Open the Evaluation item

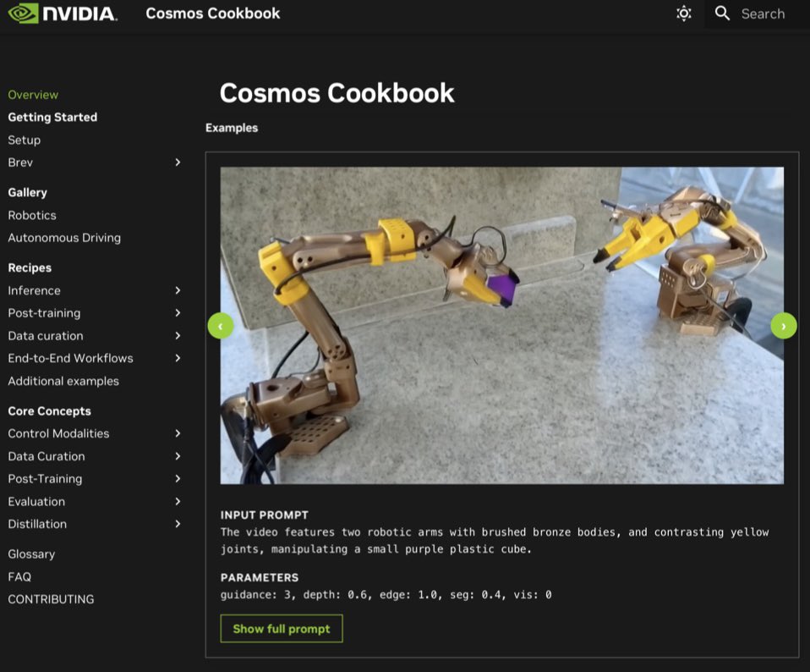pos(36,501)
